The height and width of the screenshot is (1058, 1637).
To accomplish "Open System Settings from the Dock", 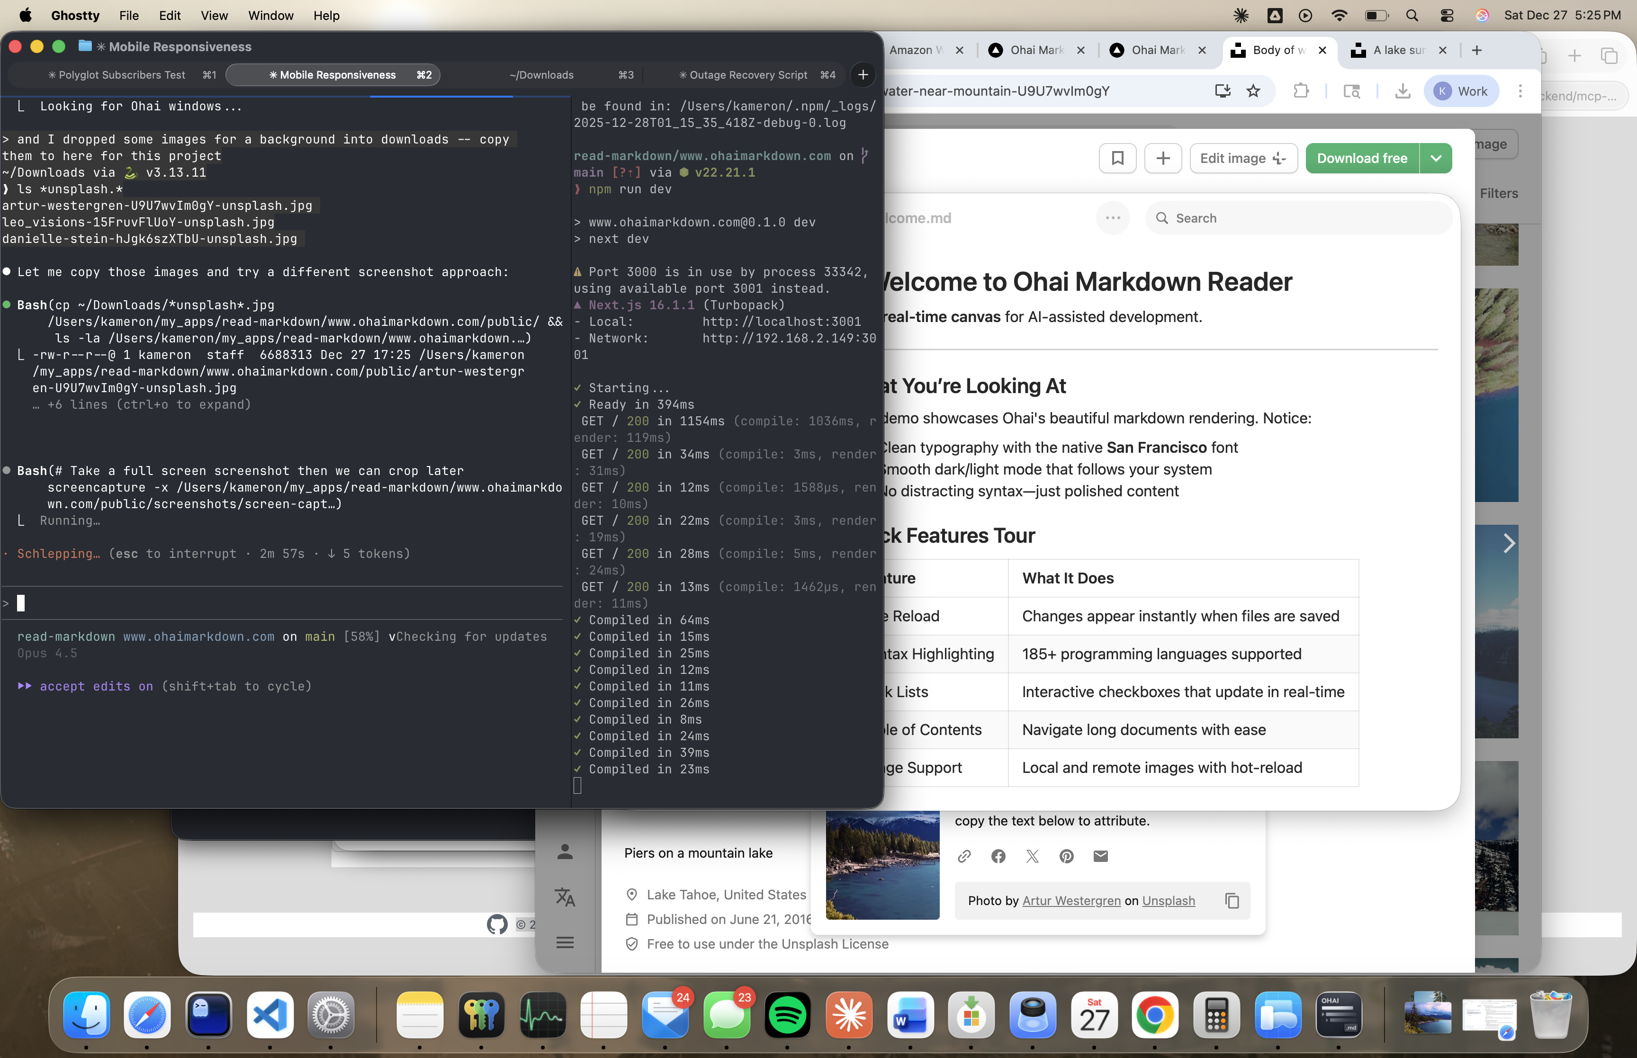I will point(331,1015).
